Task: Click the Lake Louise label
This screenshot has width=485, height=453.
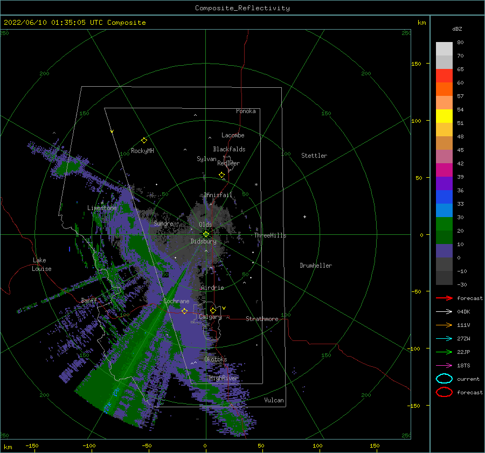Action: (x=41, y=264)
